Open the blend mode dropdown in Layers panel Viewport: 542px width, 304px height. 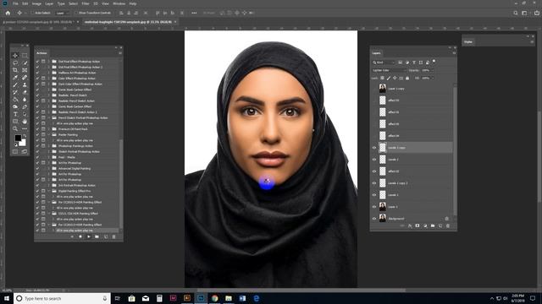click(390, 70)
